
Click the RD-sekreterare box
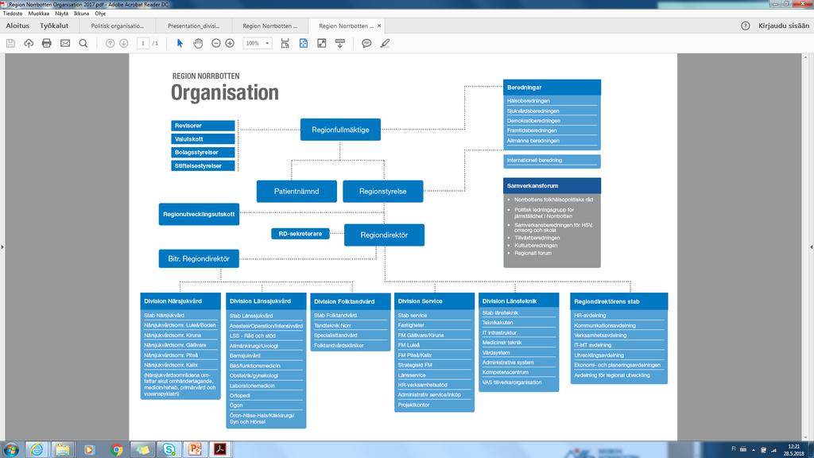click(x=300, y=234)
